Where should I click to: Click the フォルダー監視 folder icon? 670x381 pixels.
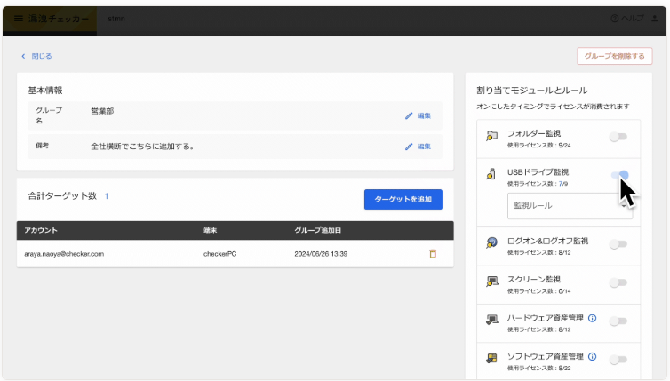491,136
